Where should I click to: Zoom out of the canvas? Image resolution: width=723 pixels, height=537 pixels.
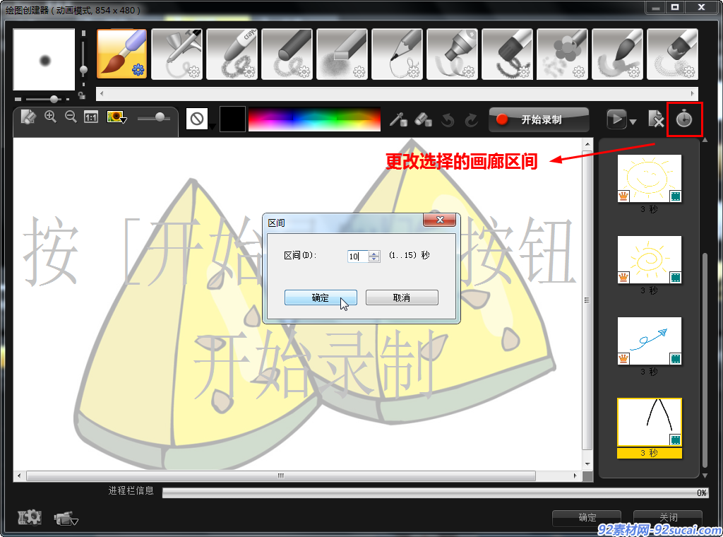coord(71,117)
